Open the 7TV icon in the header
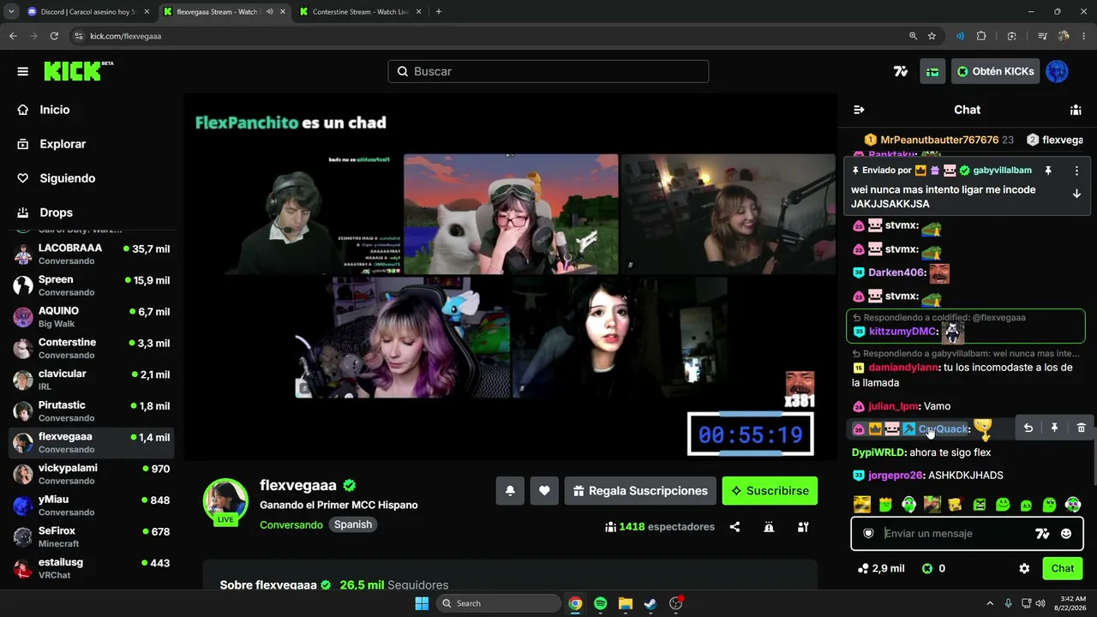 (x=901, y=71)
